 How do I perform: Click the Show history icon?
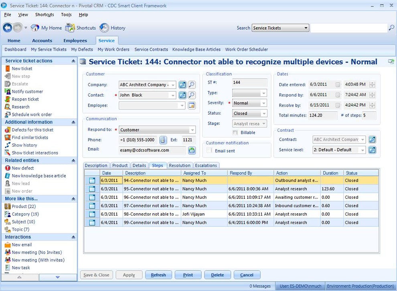click(x=8, y=145)
